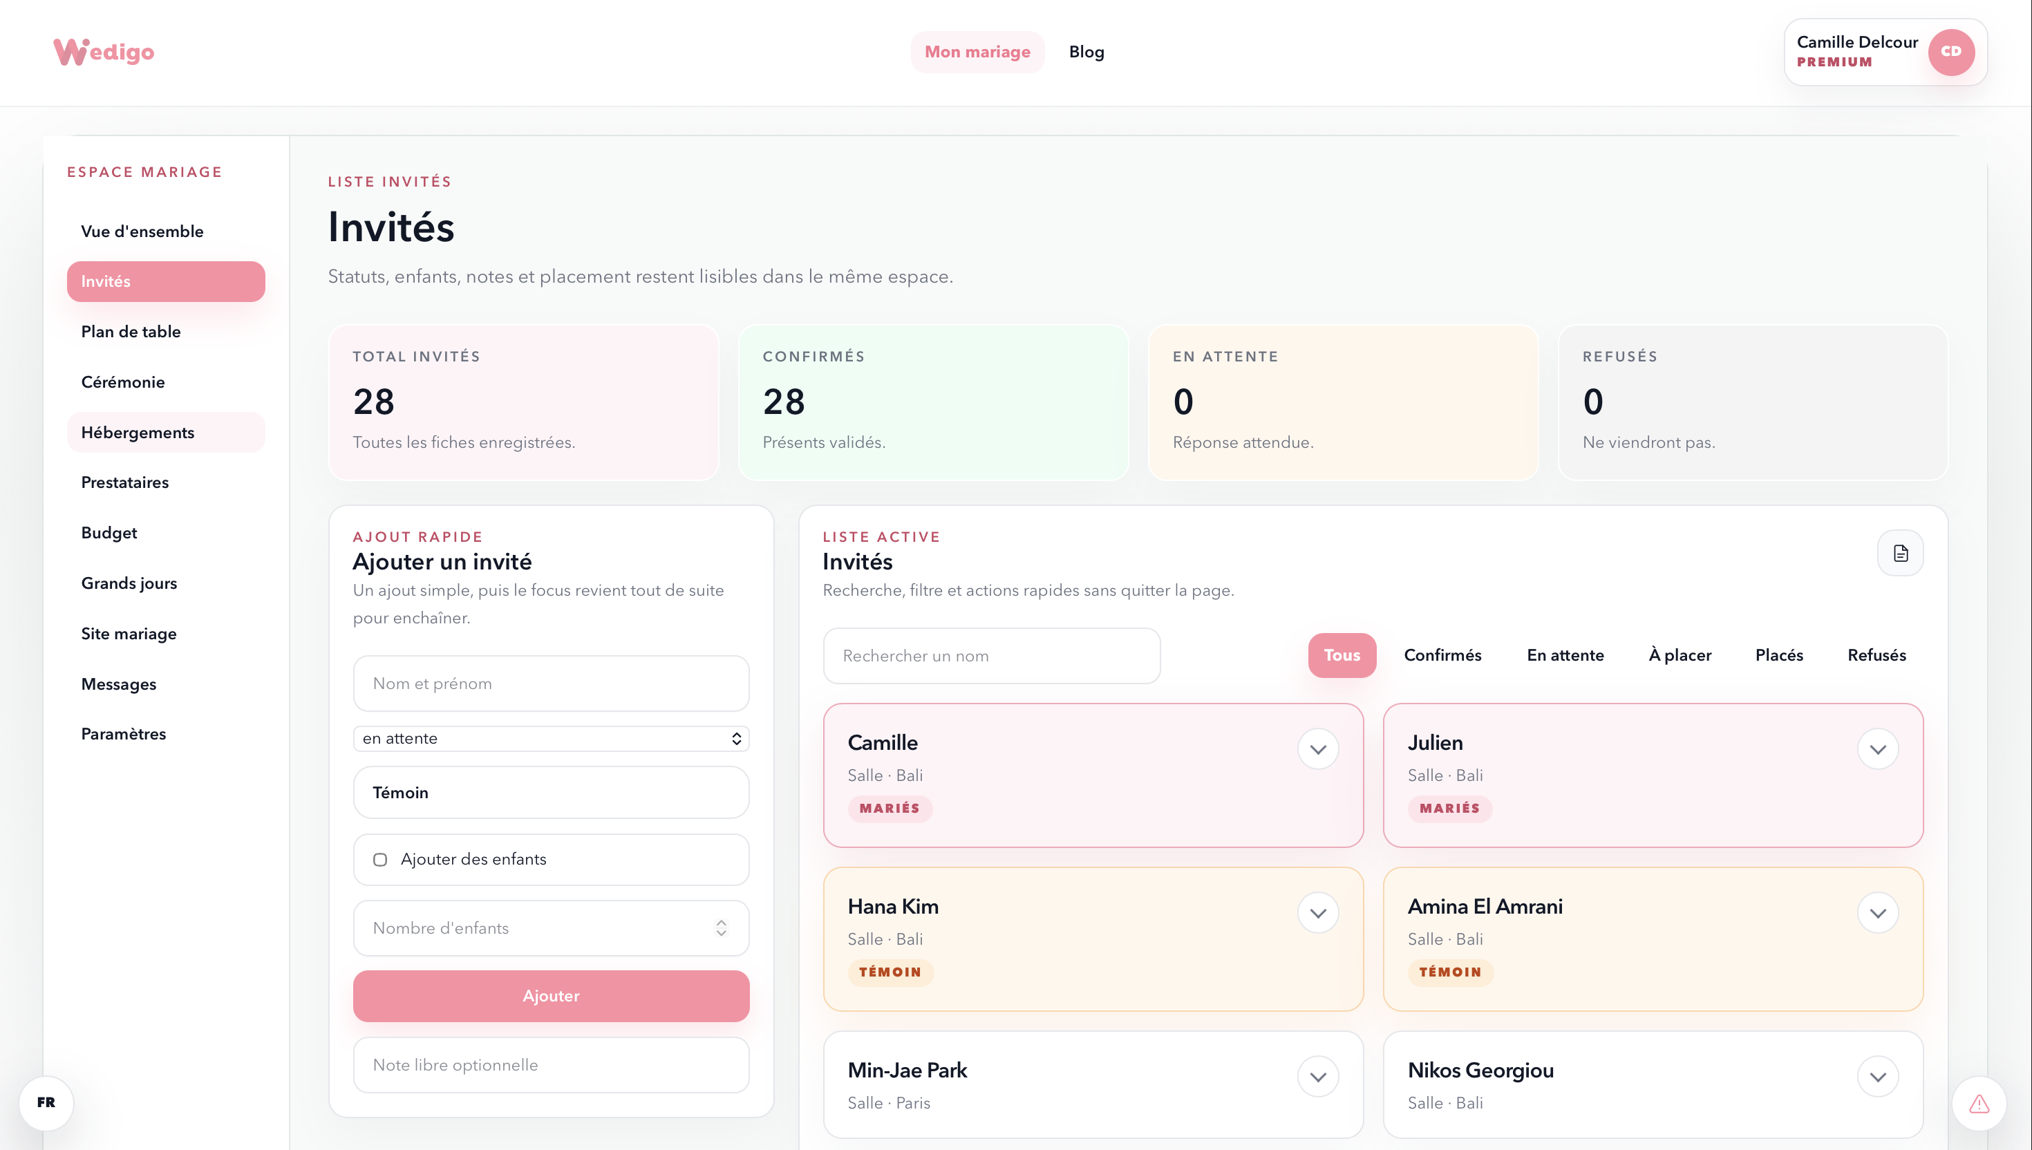
Task: Open the document export icon
Action: 1900,553
